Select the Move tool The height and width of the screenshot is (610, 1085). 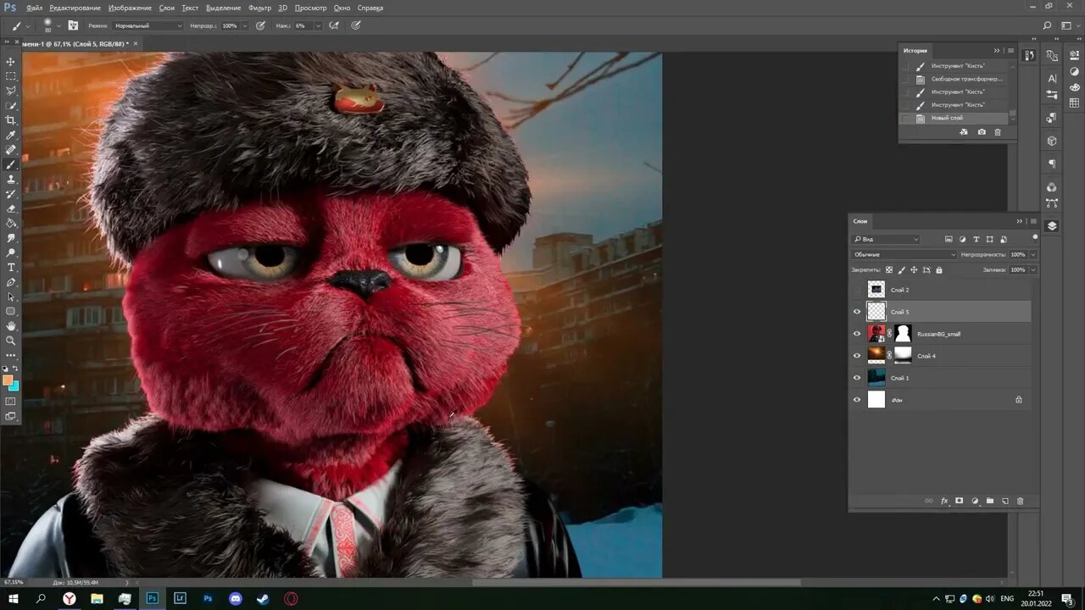(11, 62)
